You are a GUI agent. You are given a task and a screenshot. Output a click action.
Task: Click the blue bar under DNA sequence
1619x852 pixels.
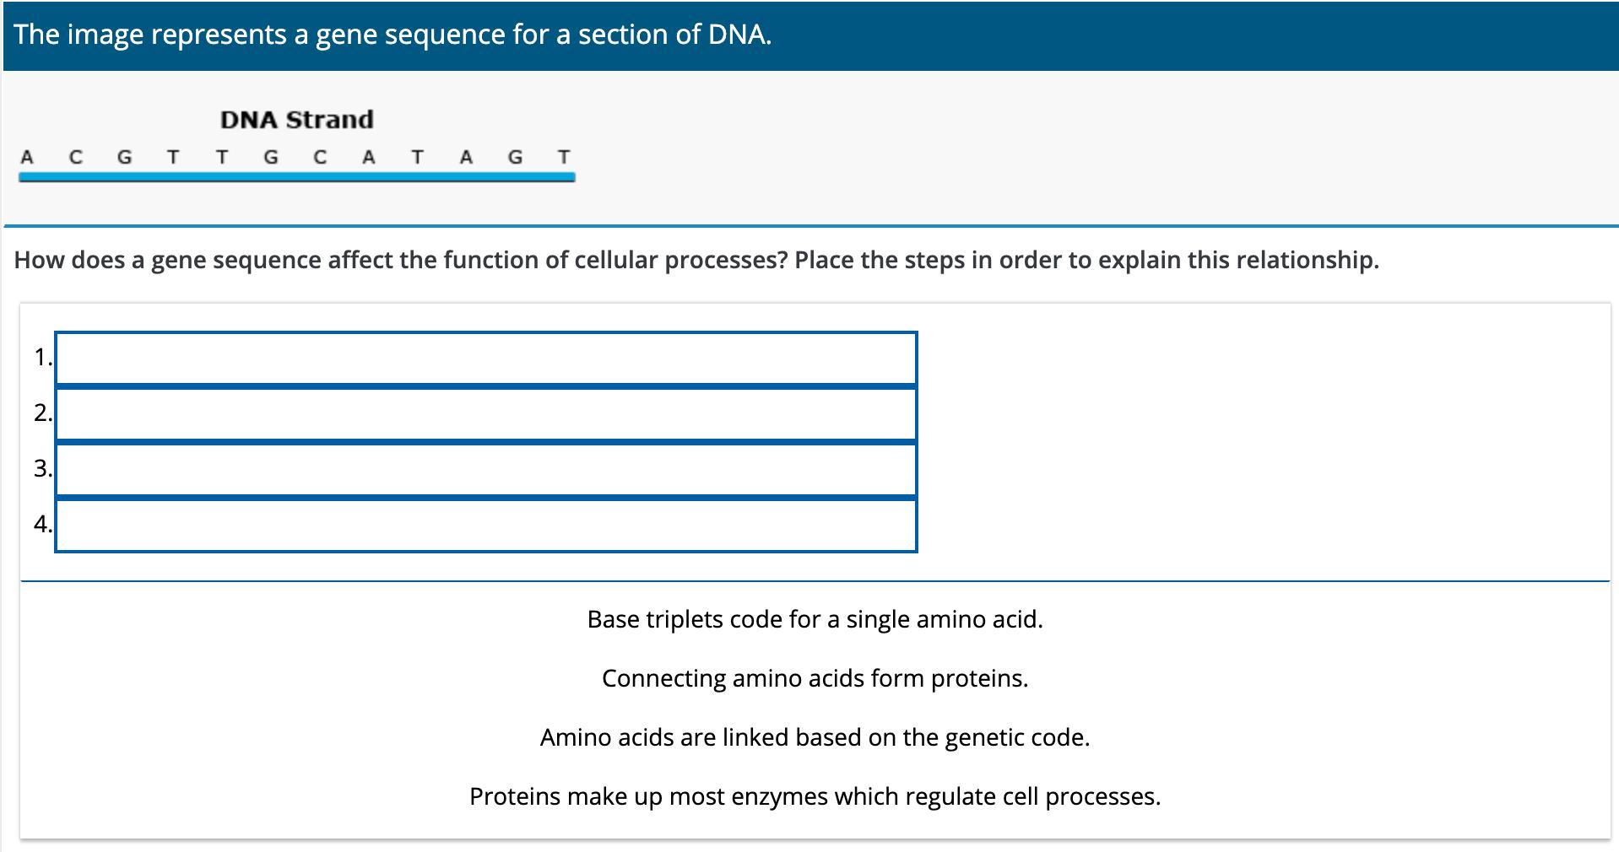(x=297, y=177)
